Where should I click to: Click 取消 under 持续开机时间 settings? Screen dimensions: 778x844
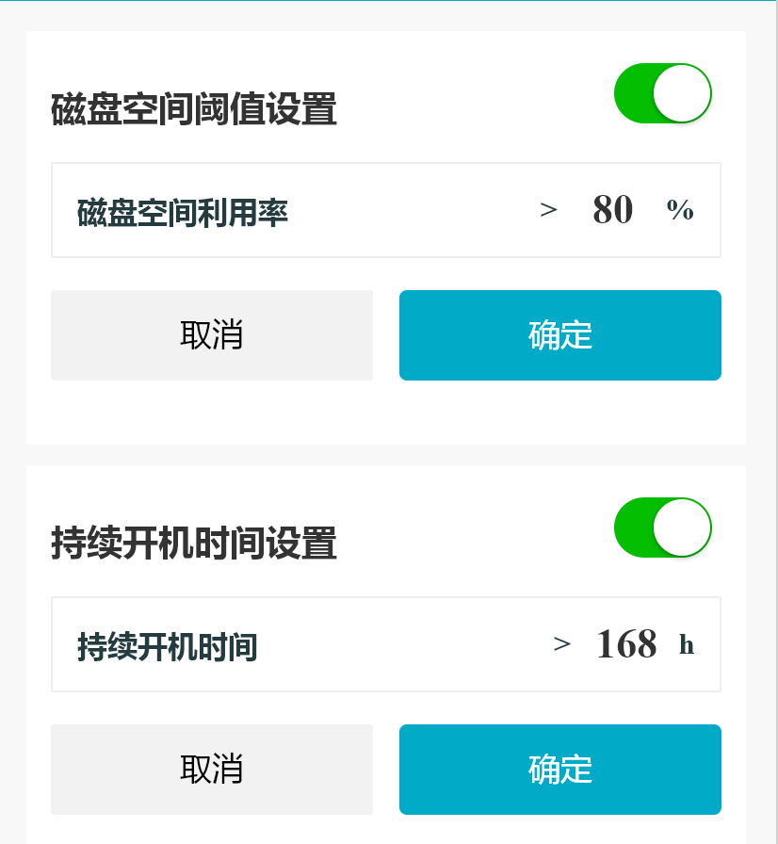(212, 770)
